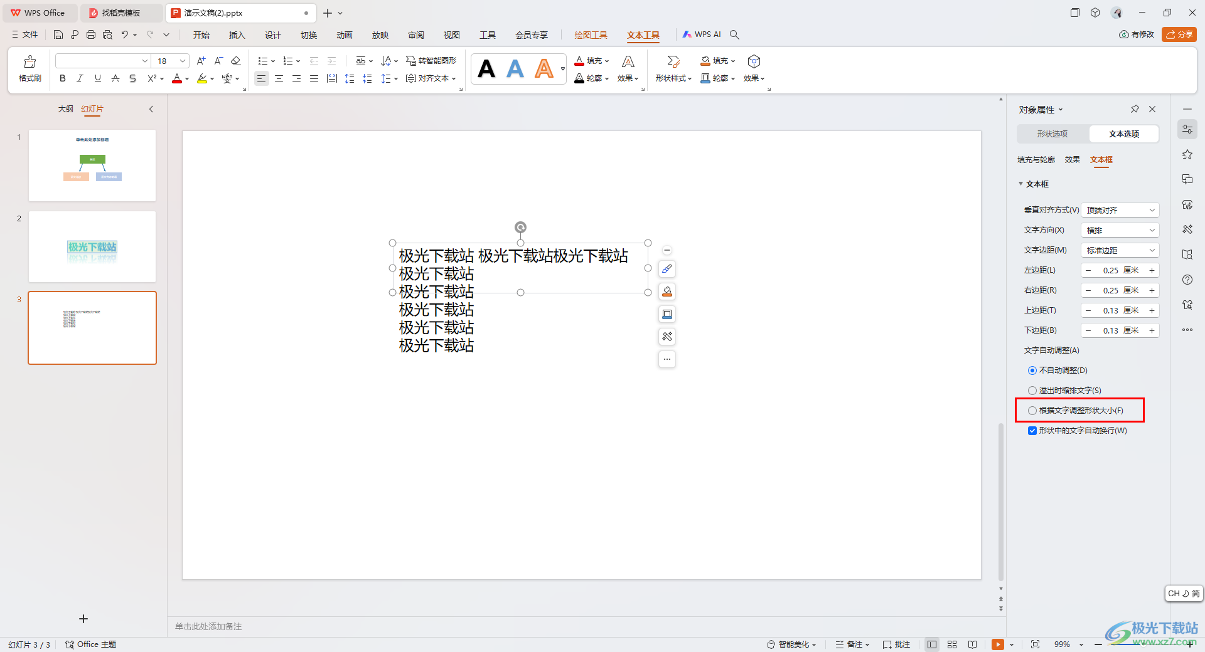Click the fill bucket icon beside text box

667,292
